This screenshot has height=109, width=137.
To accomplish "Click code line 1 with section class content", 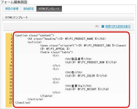I will pos(34,35).
